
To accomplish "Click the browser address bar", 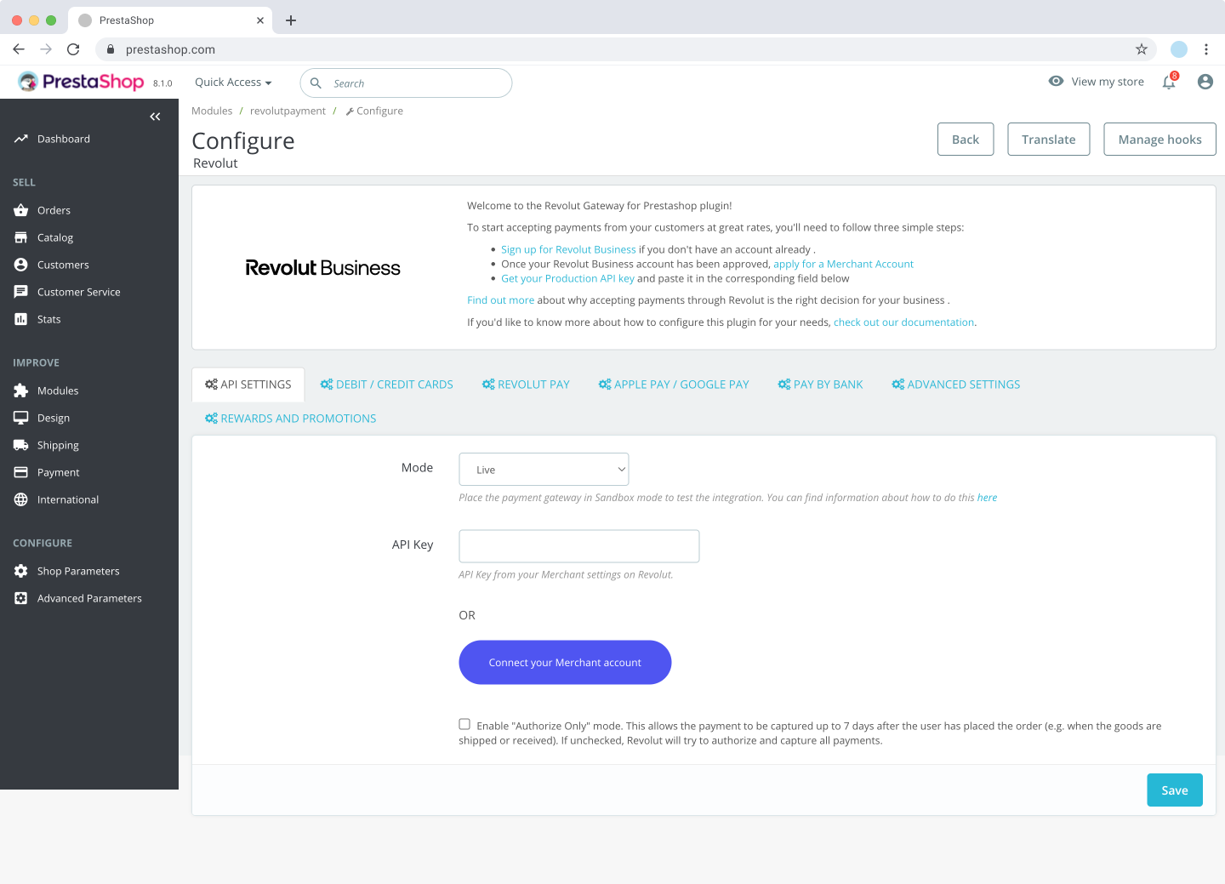I will (x=625, y=49).
